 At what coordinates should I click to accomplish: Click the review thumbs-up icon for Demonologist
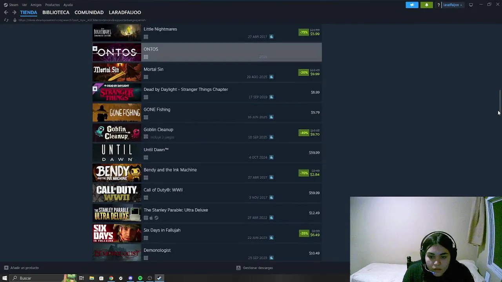point(271,258)
